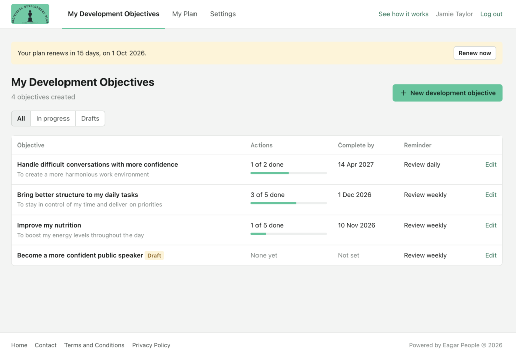Edit the Improve my nutrition objective
This screenshot has height=357, width=516.
pos(491,225)
